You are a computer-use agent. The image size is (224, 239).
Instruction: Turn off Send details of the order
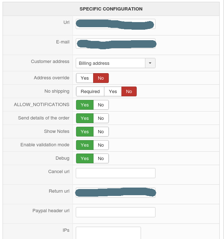(x=101, y=118)
